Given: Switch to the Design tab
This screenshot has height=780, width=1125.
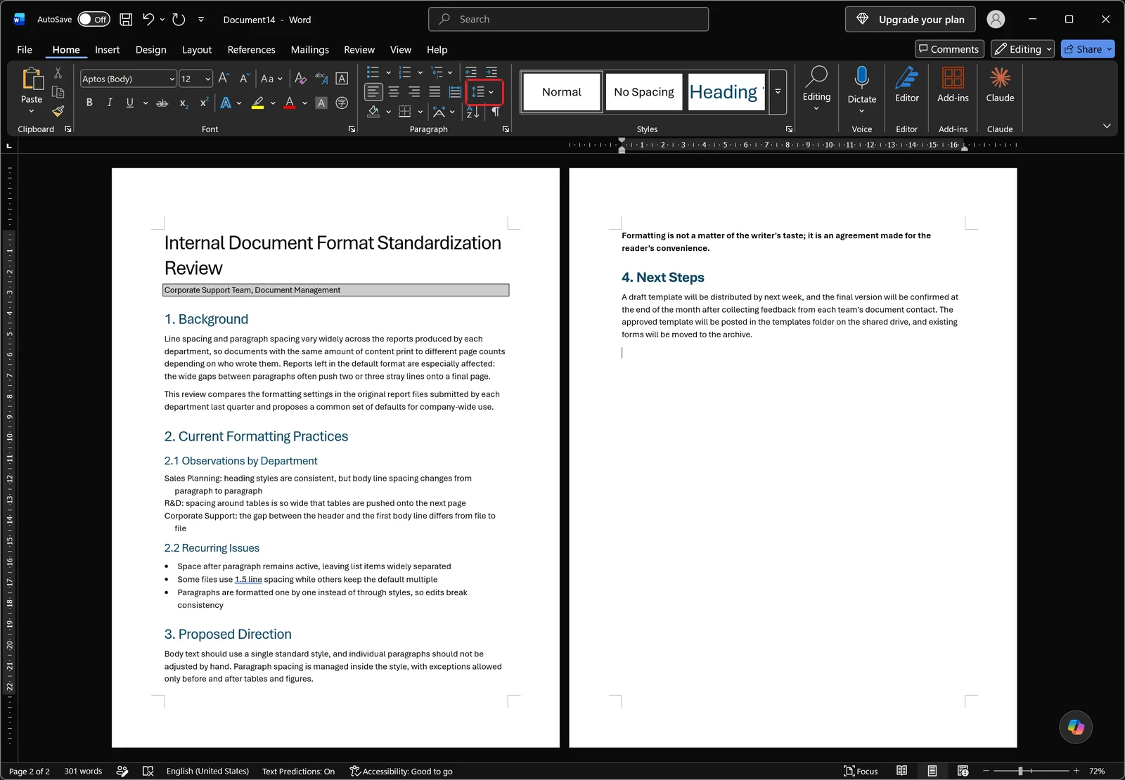Looking at the screenshot, I should coord(150,50).
